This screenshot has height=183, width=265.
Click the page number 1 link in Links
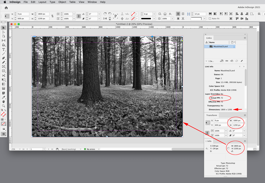pyautogui.click(x=234, y=47)
